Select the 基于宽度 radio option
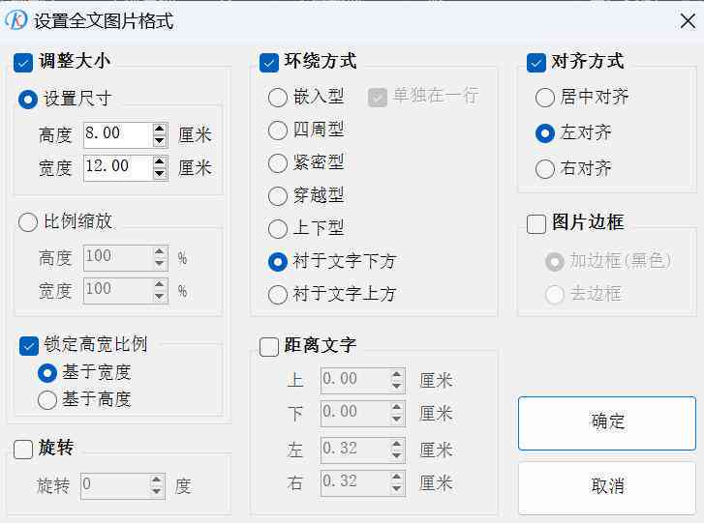704x523 pixels. click(47, 373)
